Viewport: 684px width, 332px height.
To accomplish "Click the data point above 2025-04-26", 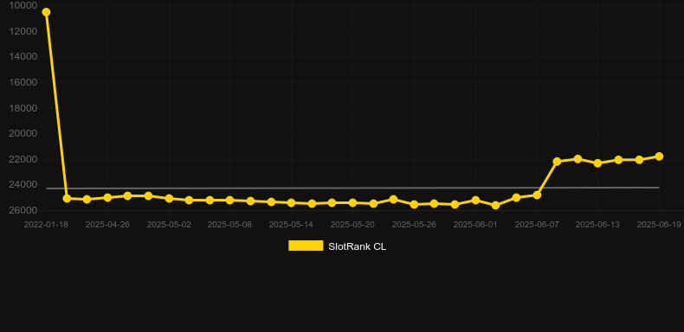I will [107, 197].
